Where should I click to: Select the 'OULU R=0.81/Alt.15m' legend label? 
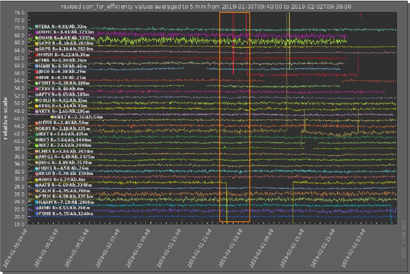(63, 100)
